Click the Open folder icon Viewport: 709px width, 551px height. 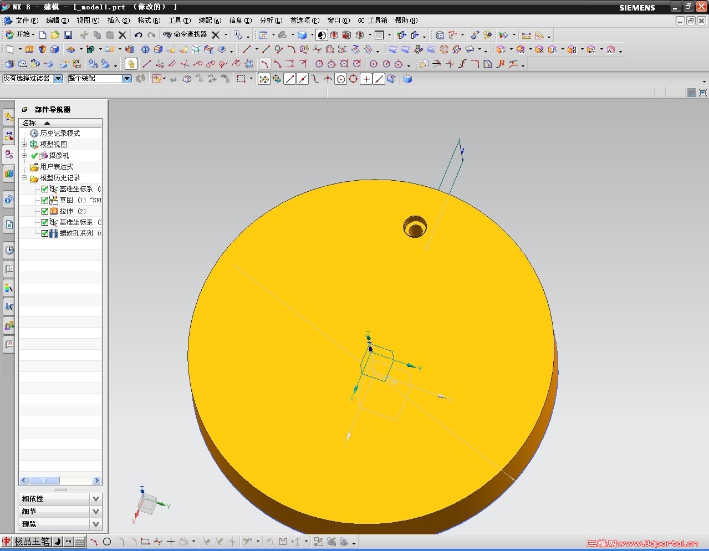pos(55,34)
